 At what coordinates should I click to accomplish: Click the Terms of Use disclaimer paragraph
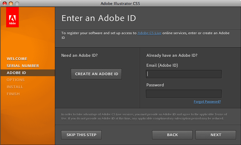click(x=144, y=117)
